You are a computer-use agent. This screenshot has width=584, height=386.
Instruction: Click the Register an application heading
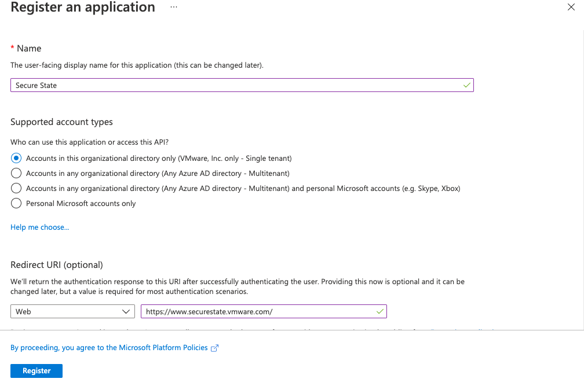[81, 8]
